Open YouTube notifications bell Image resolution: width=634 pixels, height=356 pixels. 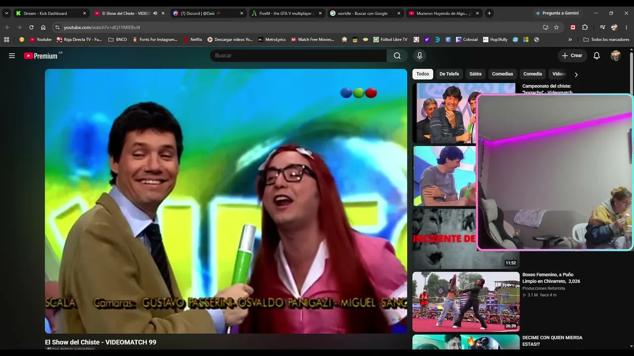pos(597,56)
